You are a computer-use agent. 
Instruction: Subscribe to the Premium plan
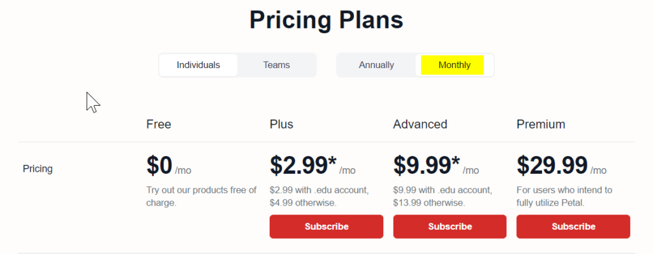tap(573, 227)
